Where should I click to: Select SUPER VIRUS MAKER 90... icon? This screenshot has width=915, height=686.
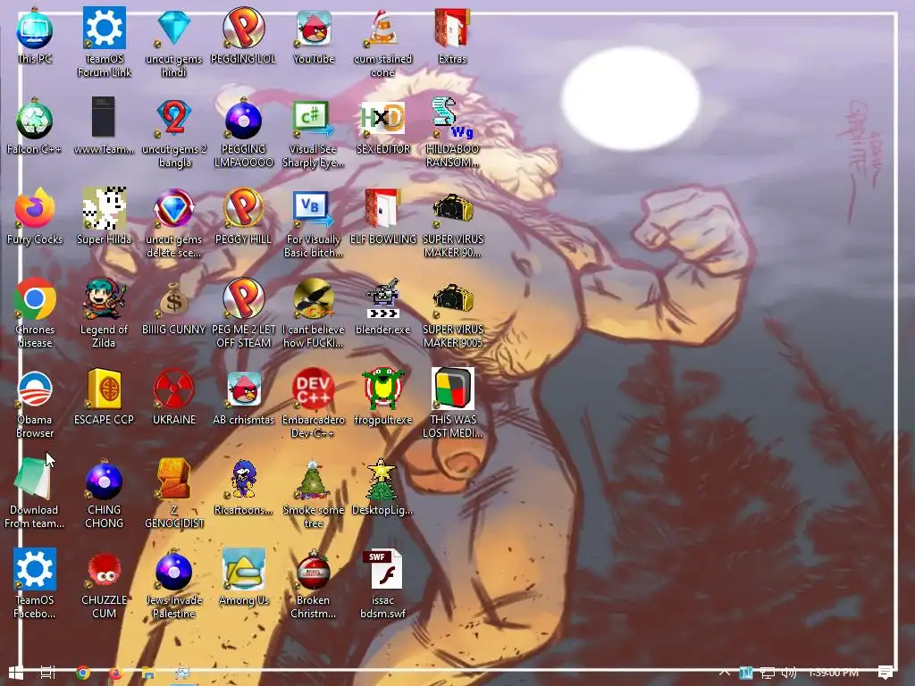452,222
